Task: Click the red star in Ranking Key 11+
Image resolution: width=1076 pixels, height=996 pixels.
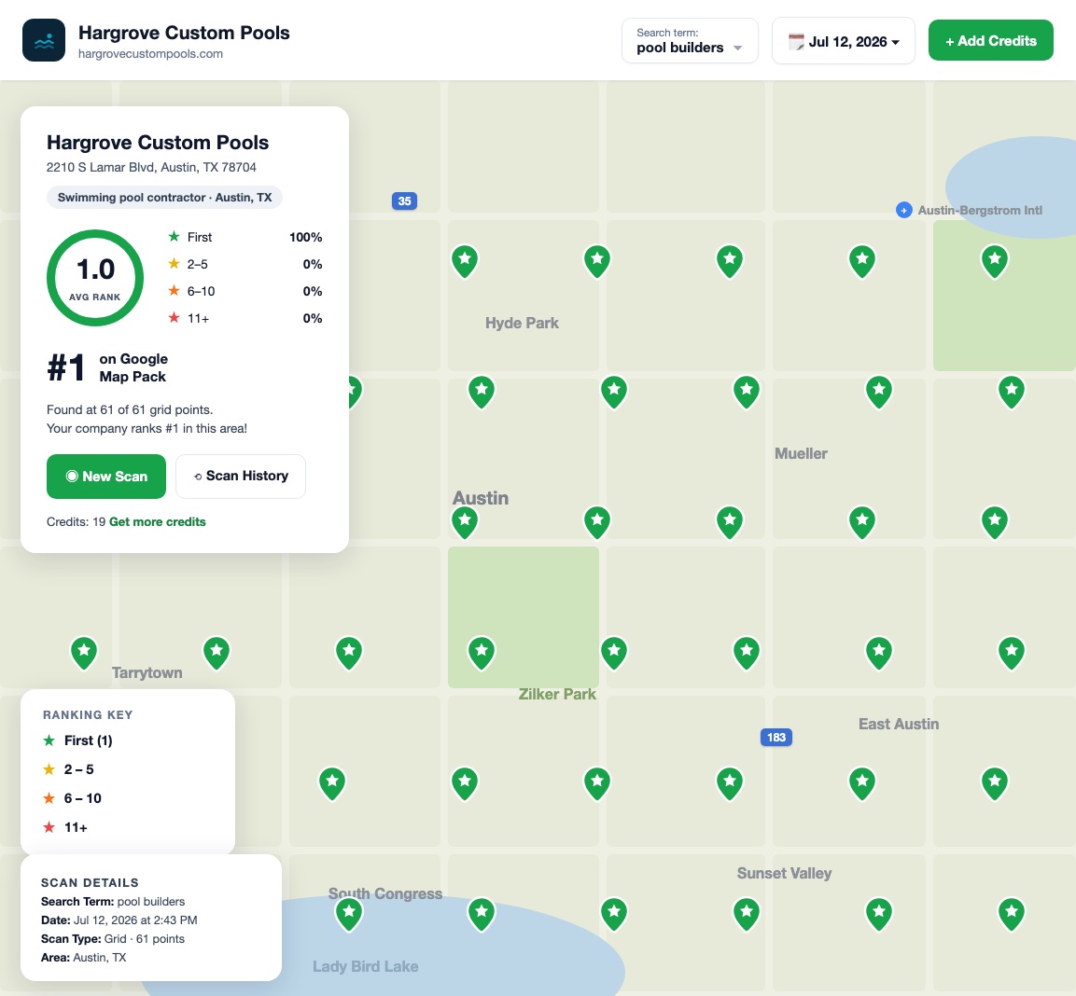Action: click(49, 827)
